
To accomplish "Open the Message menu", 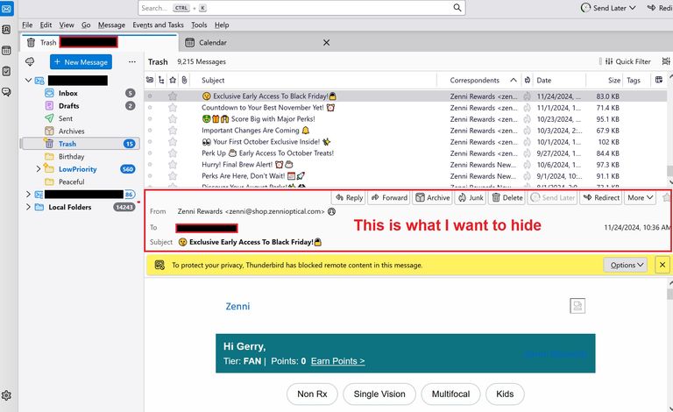I will click(x=111, y=25).
